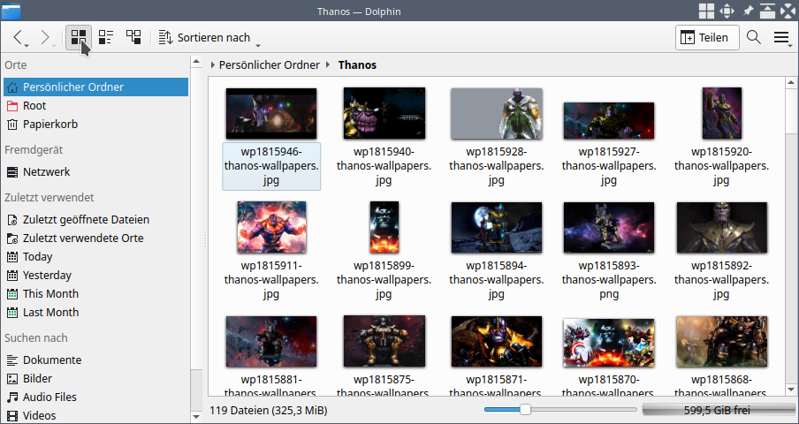The image size is (799, 424).
Task: Go back with the back arrow
Action: click(18, 37)
